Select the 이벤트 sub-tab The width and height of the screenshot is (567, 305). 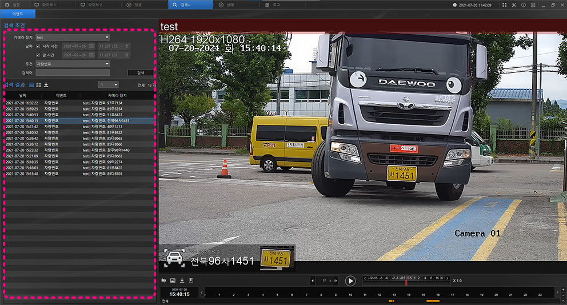18,14
